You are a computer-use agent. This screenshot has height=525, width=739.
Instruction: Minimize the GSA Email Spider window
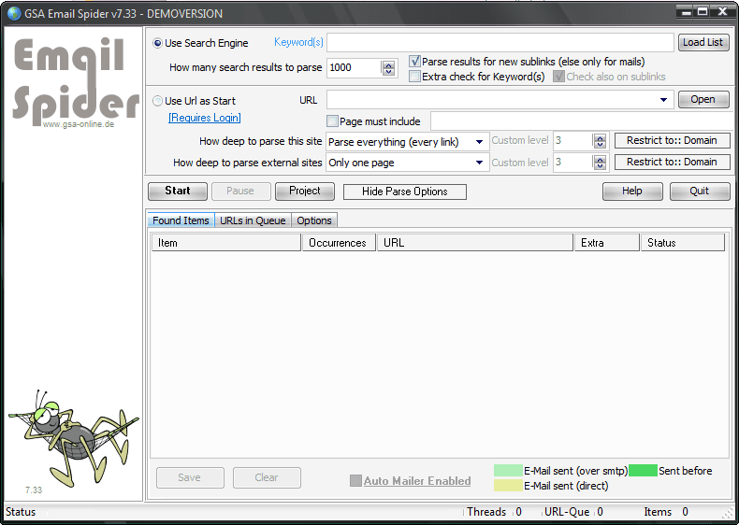(686, 12)
